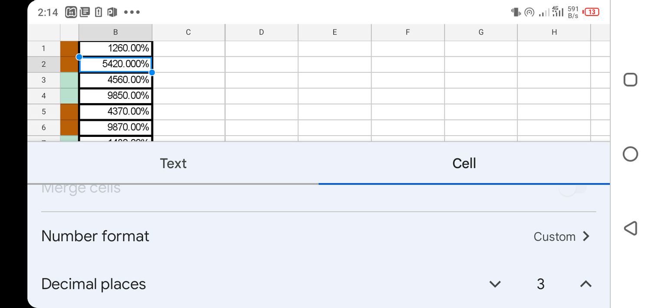Screen dimensions: 651x308
Task: Select column B header
Action: [115, 32]
